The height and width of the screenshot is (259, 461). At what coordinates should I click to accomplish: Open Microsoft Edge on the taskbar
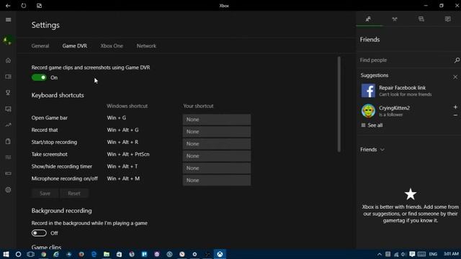[x=94, y=254]
